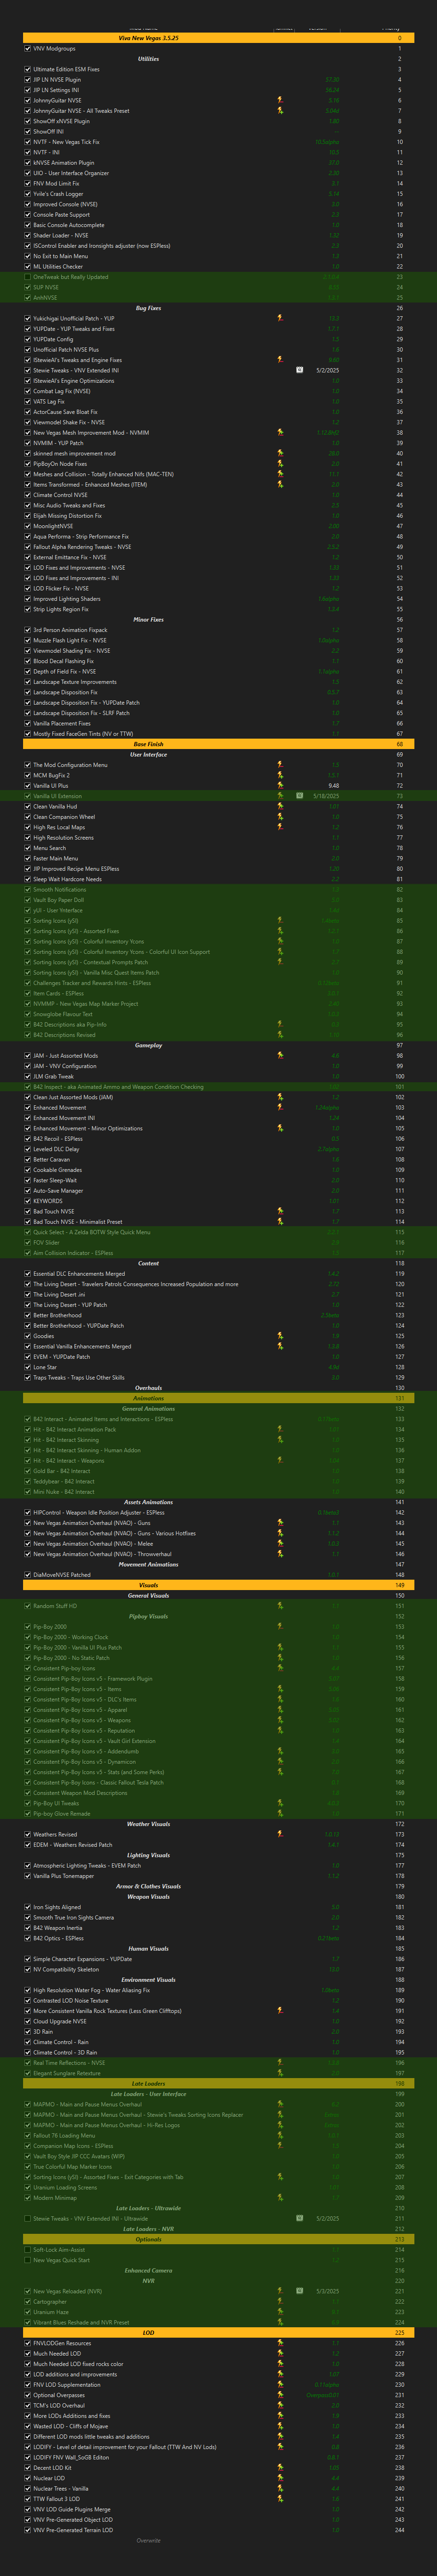Click conflict icon on Vanilla UI Plus row

click(279, 785)
